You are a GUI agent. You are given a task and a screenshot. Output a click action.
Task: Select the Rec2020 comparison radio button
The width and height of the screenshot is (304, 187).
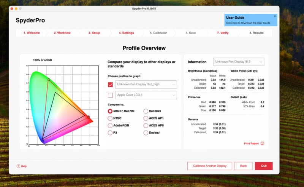[146, 111]
